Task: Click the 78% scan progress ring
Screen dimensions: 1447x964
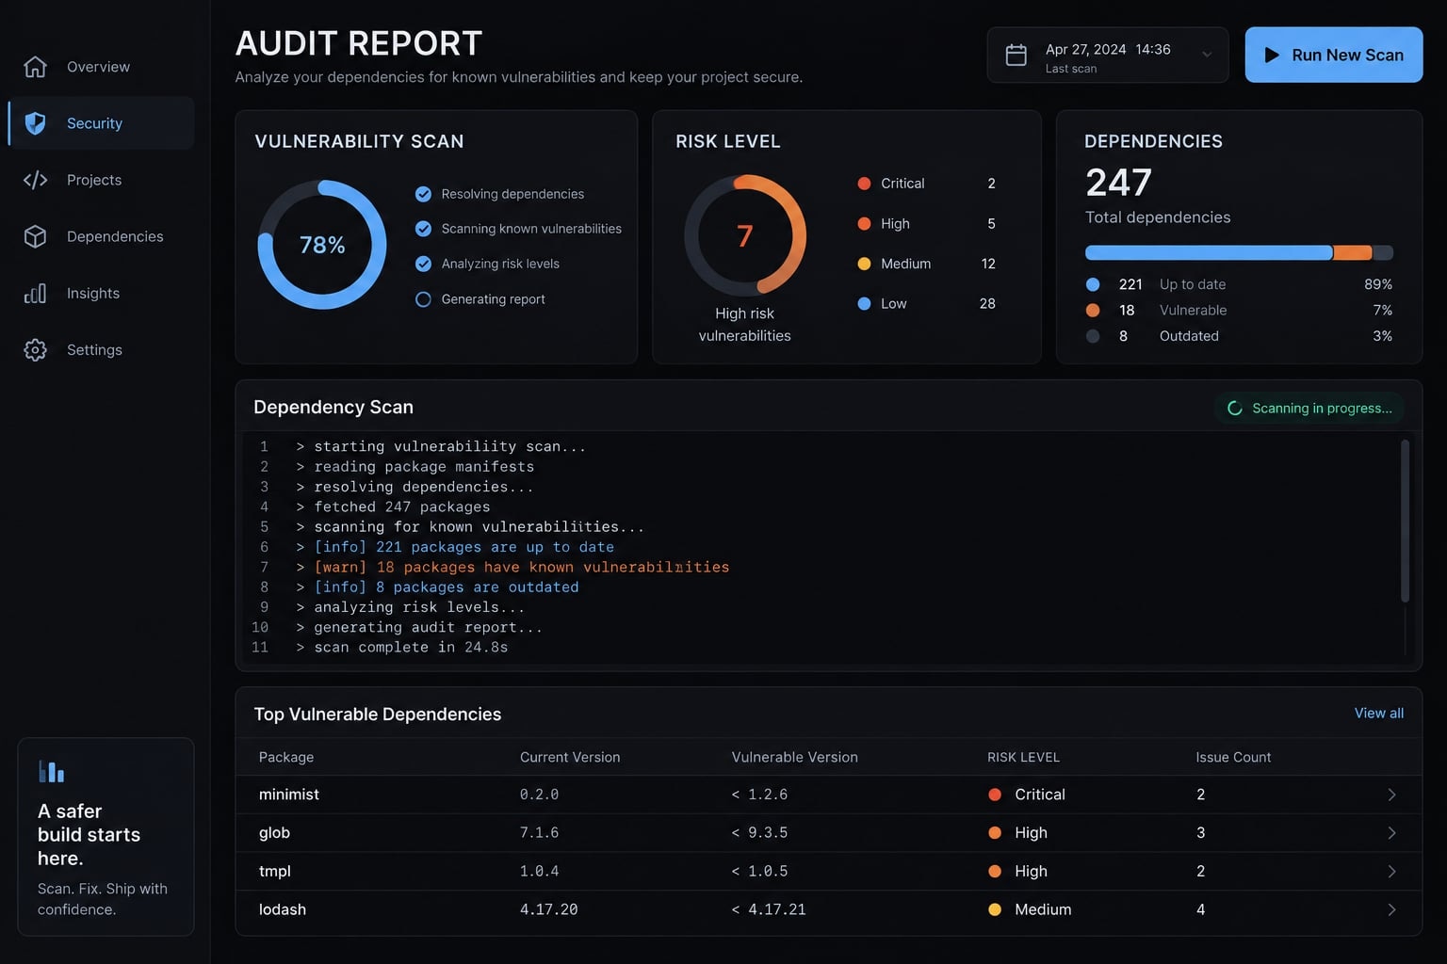Action: pos(322,245)
